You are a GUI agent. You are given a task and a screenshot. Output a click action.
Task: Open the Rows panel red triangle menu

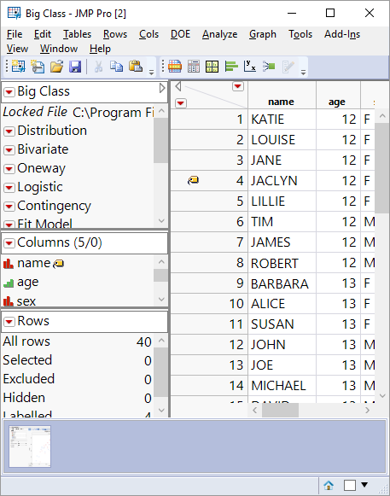click(9, 322)
